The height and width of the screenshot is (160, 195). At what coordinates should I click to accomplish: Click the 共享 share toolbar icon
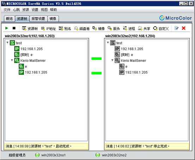(x=144, y=28)
